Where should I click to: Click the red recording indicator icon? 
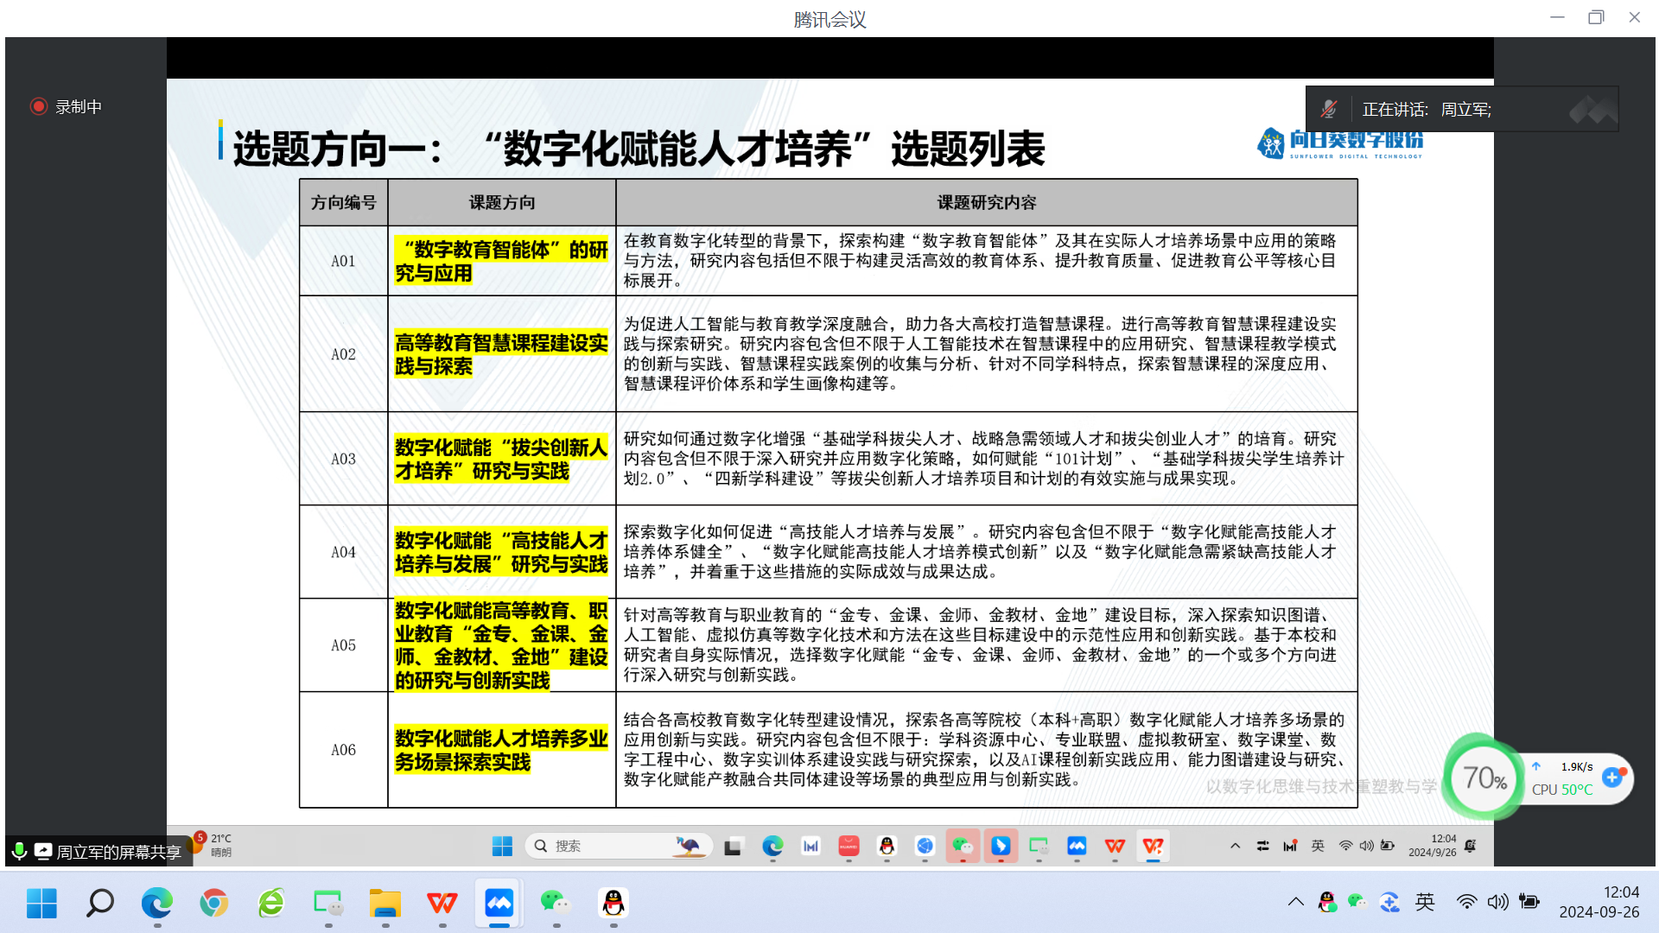click(38, 106)
